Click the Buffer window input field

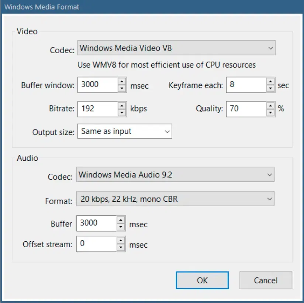(x=97, y=85)
